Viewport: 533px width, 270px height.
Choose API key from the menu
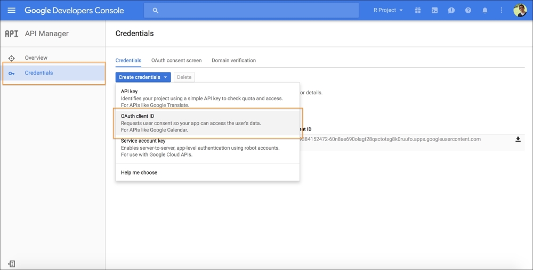click(x=208, y=98)
